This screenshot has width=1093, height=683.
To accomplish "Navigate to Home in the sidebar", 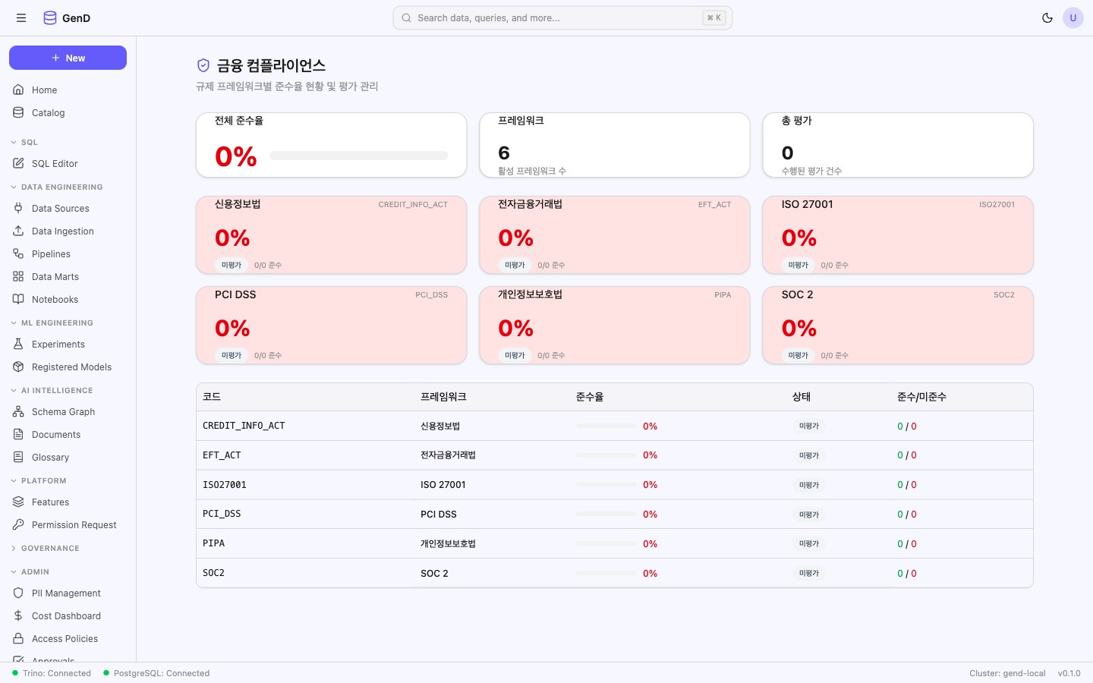I will pyautogui.click(x=44, y=90).
